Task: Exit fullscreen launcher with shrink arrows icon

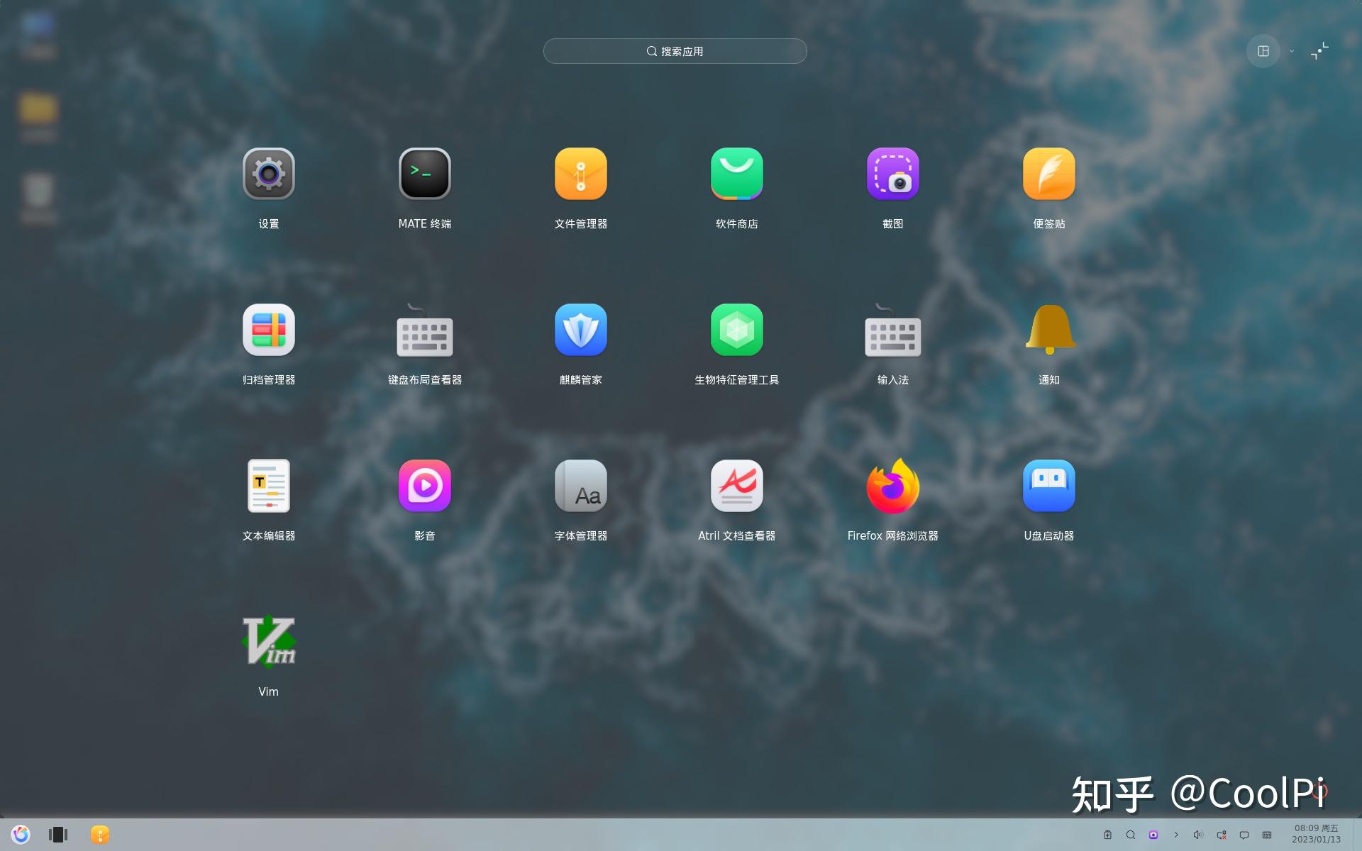Action: point(1319,51)
